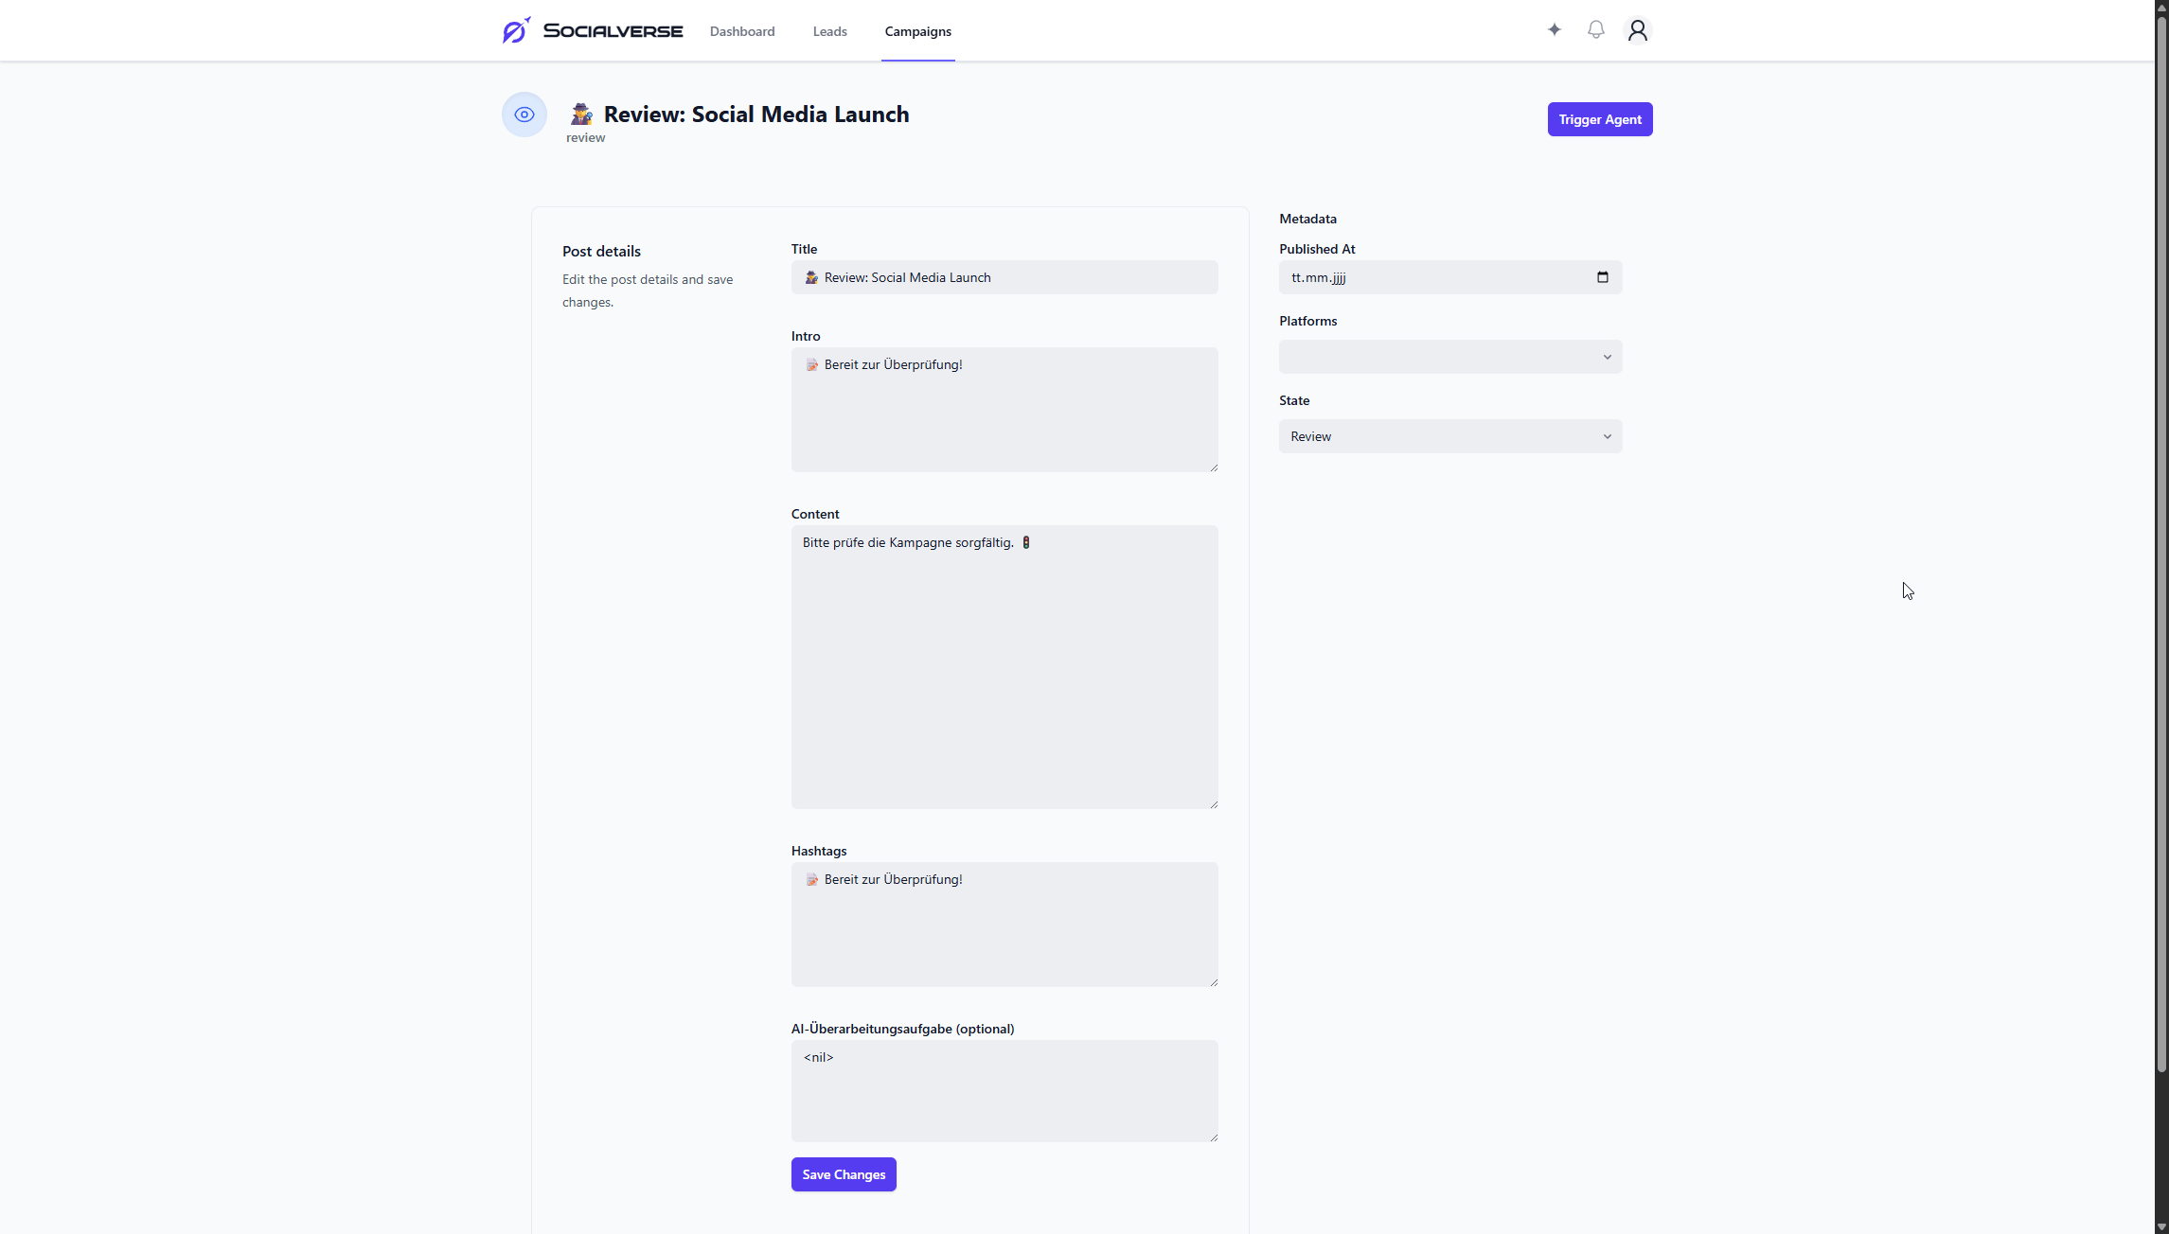Click into the AI-Überarbeitungsaufgabe textarea
Viewport: 2169px width, 1234px height.
click(1004, 1091)
